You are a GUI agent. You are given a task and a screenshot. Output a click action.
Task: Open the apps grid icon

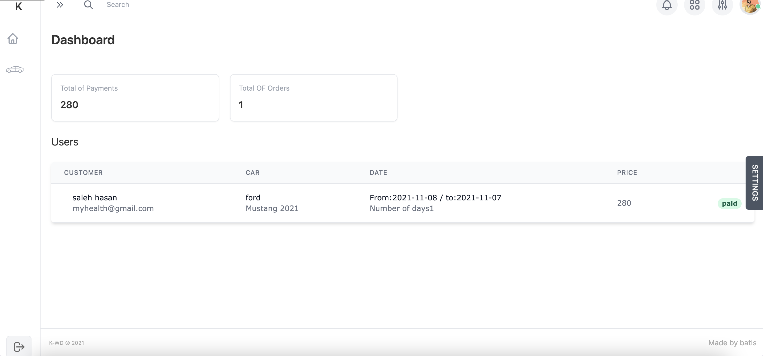point(695,5)
